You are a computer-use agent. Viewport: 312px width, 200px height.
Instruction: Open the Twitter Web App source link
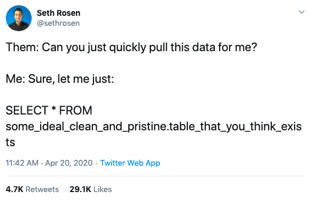pos(130,163)
